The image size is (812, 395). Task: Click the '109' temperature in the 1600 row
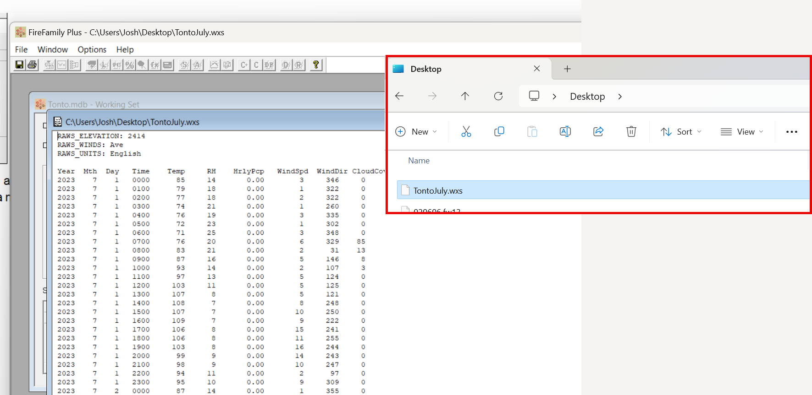178,321
